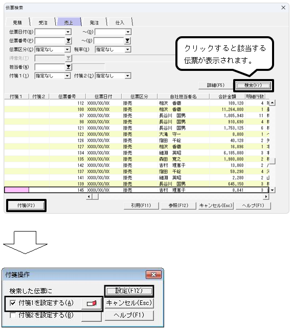Click the list's scroll up arrow

pos(272,103)
